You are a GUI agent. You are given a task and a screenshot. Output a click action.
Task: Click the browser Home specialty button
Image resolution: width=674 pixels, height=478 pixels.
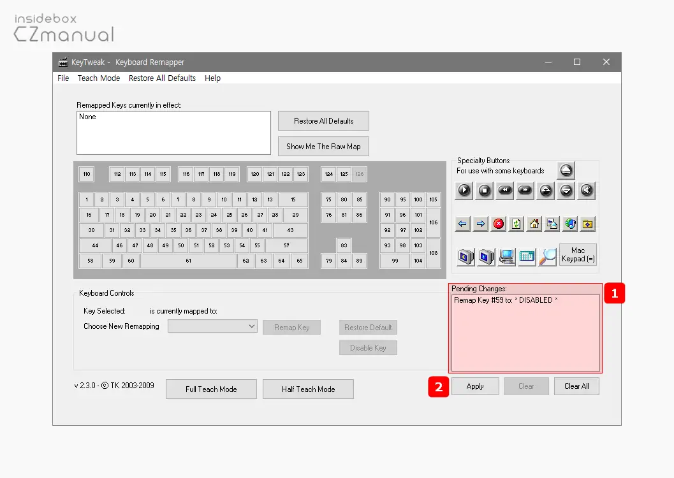pos(534,224)
